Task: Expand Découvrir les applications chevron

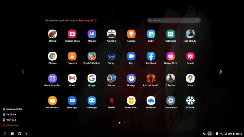Action: 95,20
